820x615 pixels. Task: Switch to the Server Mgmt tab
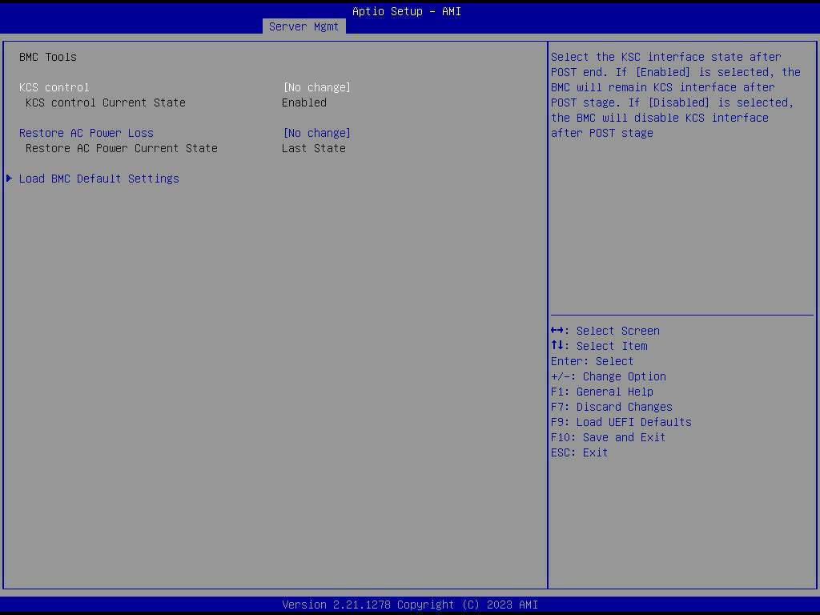(x=303, y=26)
